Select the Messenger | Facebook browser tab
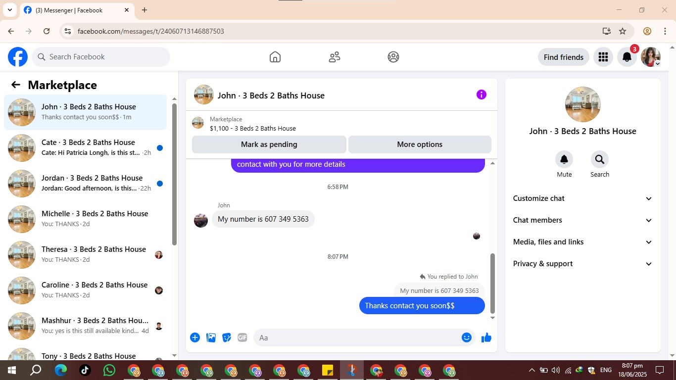676x380 pixels. 77,10
